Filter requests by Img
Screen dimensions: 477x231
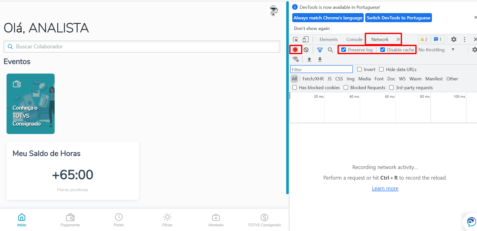point(350,79)
